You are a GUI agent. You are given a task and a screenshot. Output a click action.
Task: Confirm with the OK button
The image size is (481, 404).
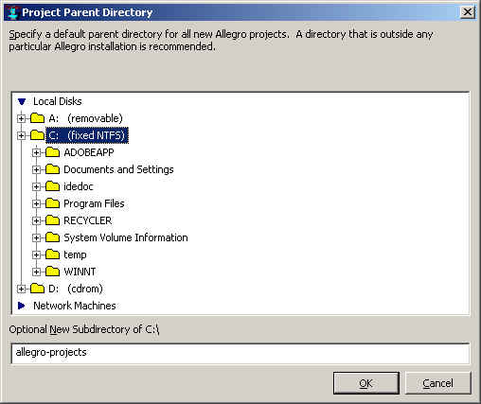(366, 383)
